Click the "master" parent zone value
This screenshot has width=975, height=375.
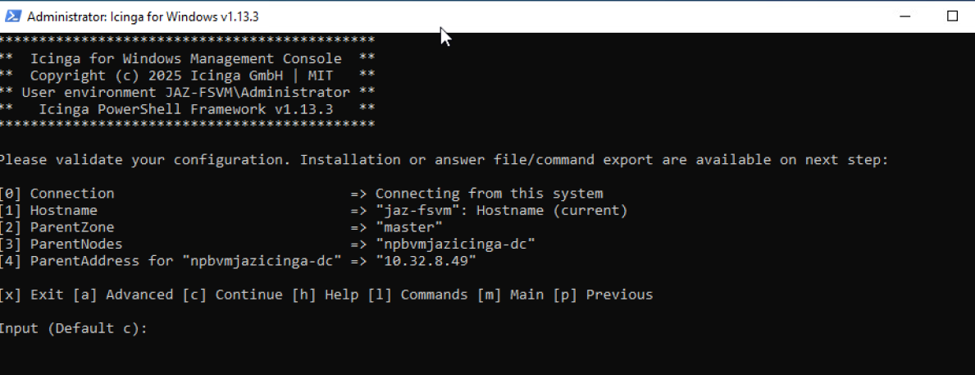408,227
